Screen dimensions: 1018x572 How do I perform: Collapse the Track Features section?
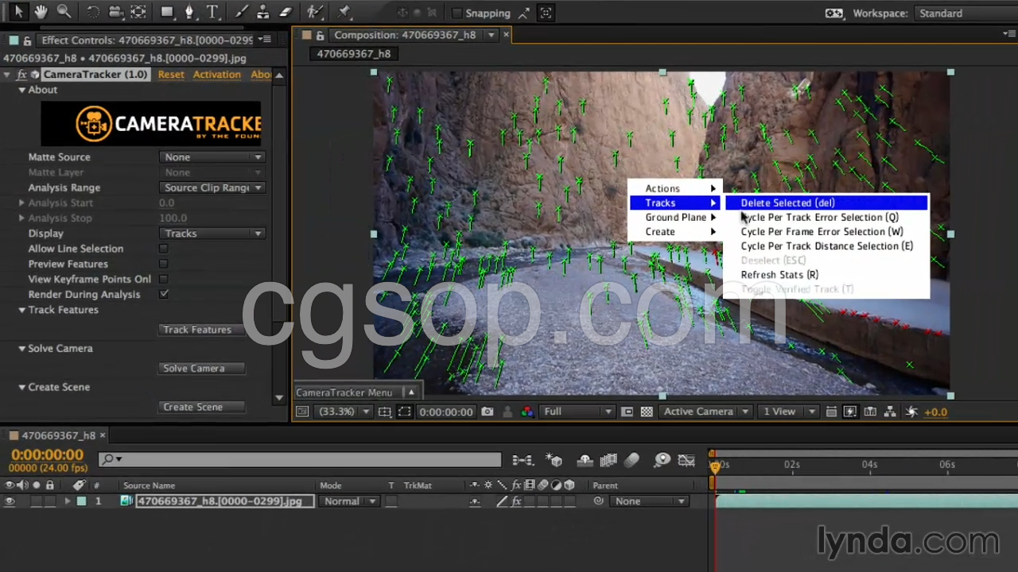(x=22, y=310)
